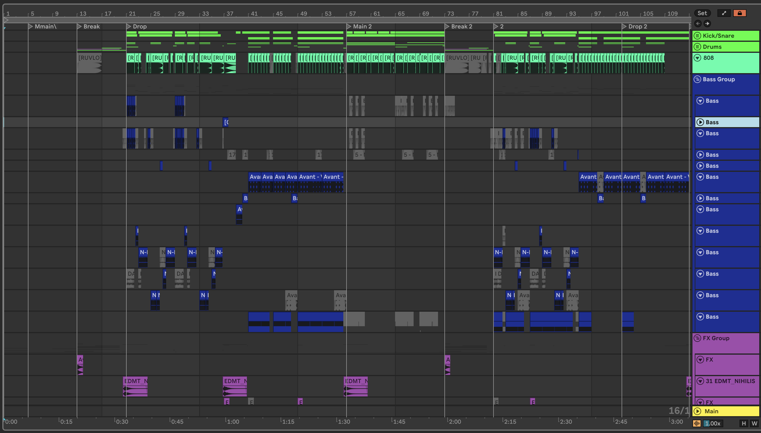Image resolution: width=761 pixels, height=433 pixels.
Task: Toggle the orange waveform display button
Action: coord(697,423)
